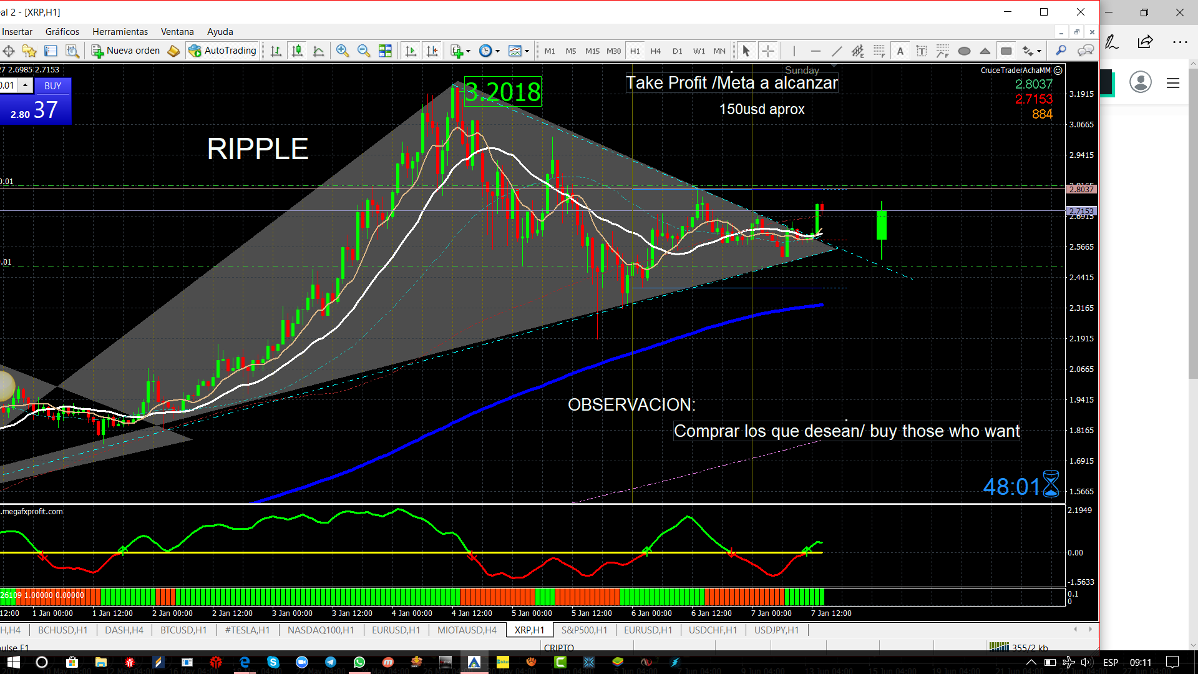Click the blue BUY button
The image size is (1198, 674).
coord(53,85)
